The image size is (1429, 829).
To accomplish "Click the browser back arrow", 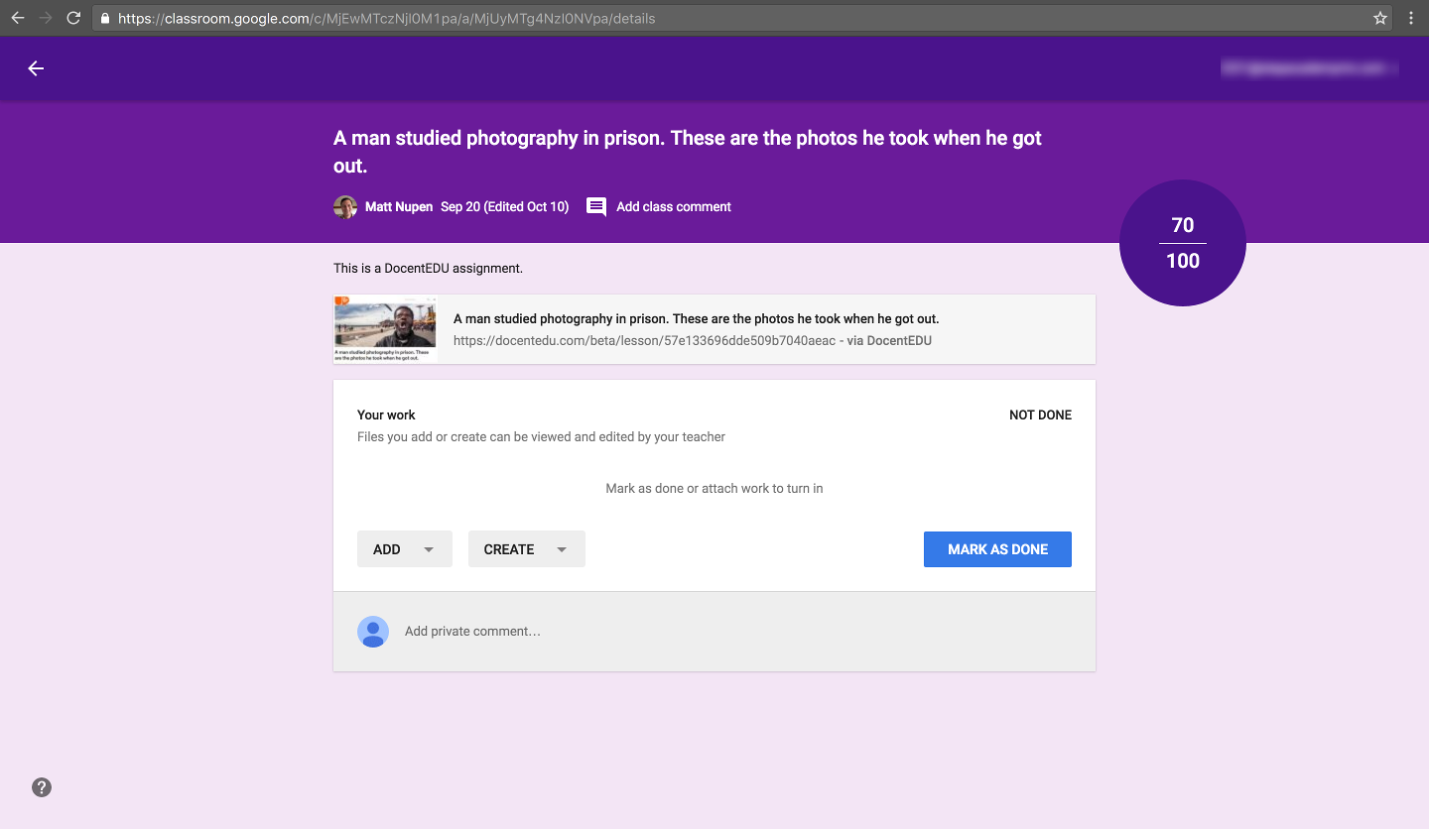I will [18, 18].
